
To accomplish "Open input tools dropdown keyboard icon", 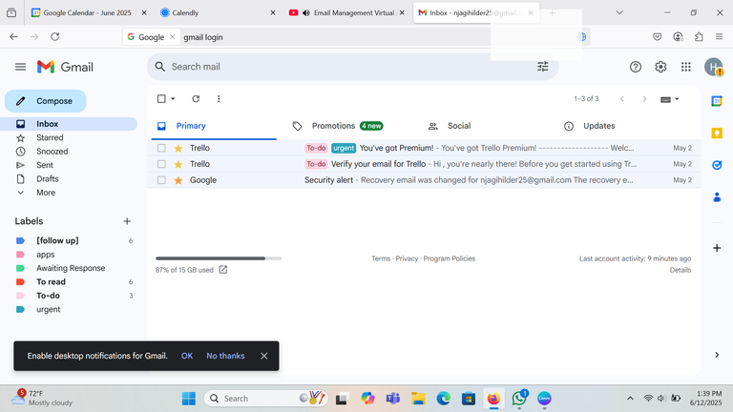I will pos(669,99).
